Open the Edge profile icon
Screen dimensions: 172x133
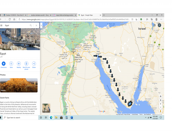pyautogui.click(x=157, y=19)
